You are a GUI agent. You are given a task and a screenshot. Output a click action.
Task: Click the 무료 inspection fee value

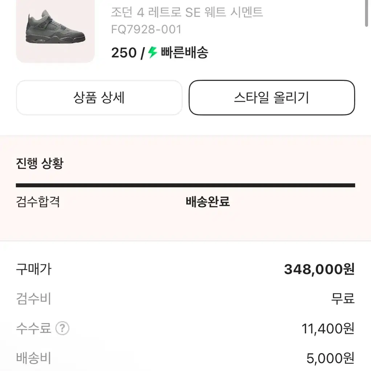click(x=343, y=299)
